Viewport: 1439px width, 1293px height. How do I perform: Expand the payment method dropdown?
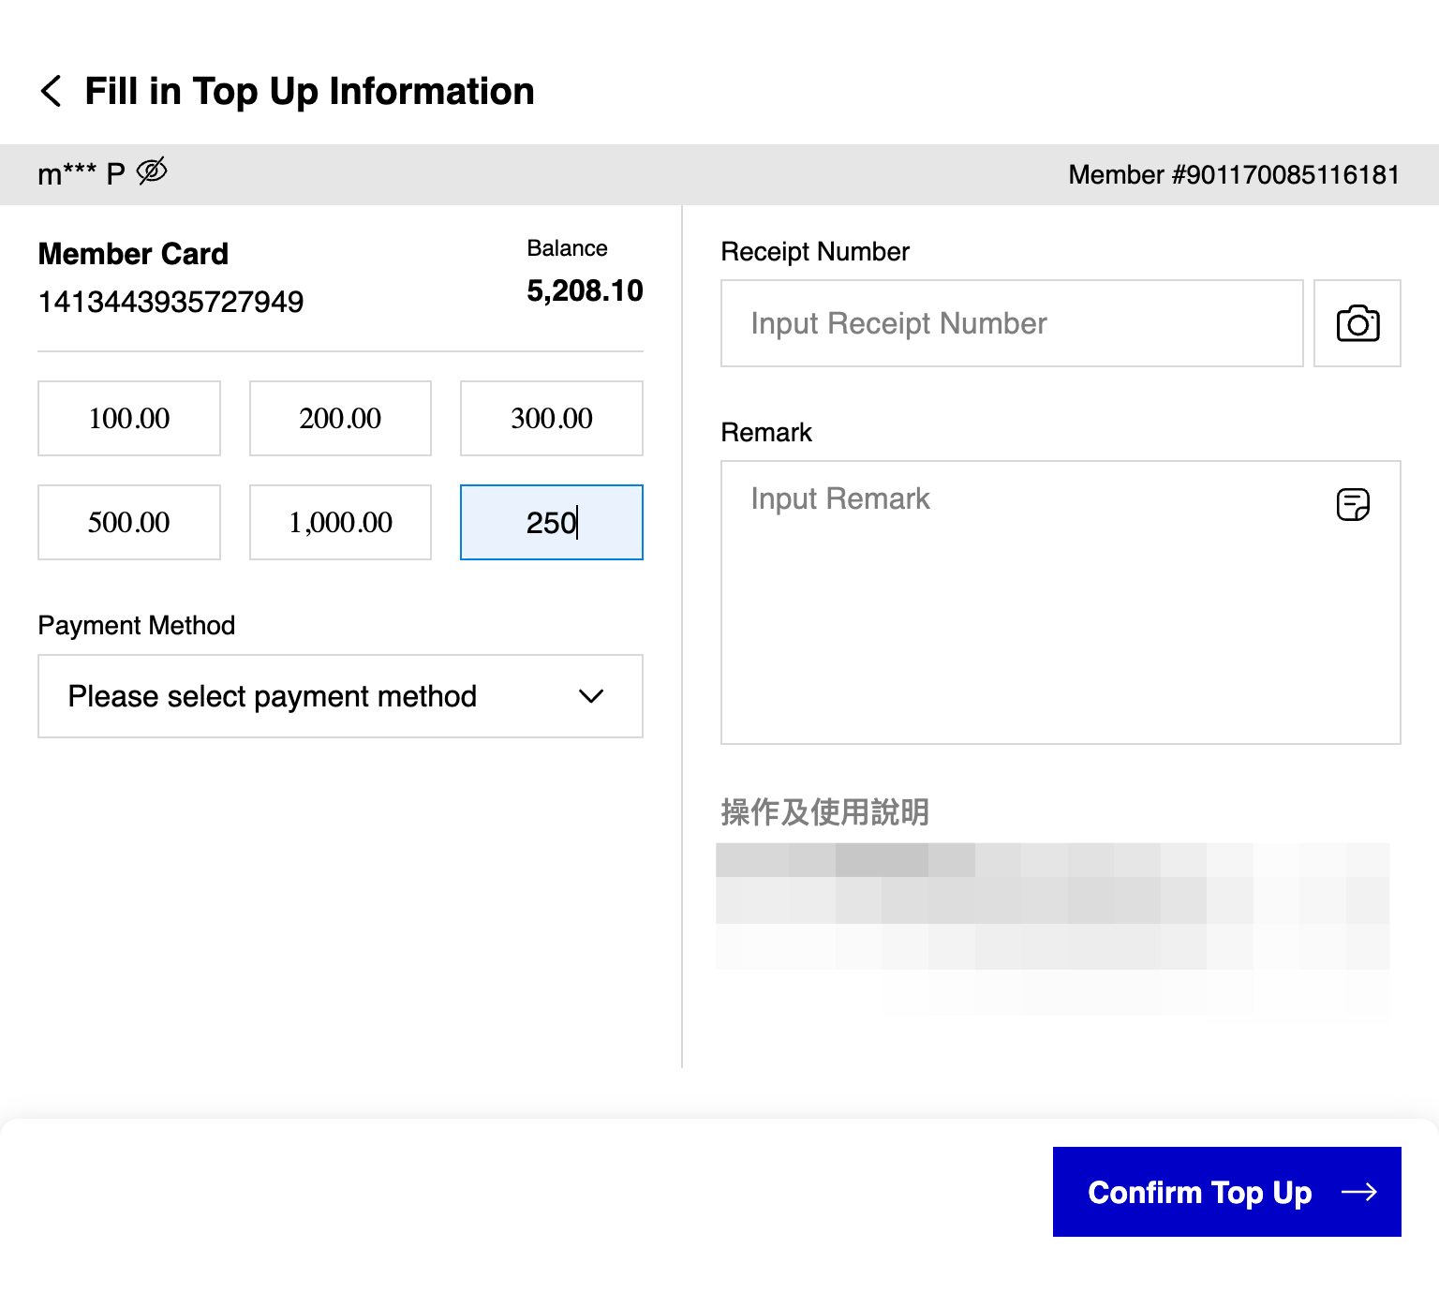point(340,696)
